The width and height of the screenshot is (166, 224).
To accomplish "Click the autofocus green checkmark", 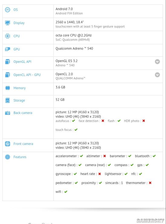I will tap(73, 121).
